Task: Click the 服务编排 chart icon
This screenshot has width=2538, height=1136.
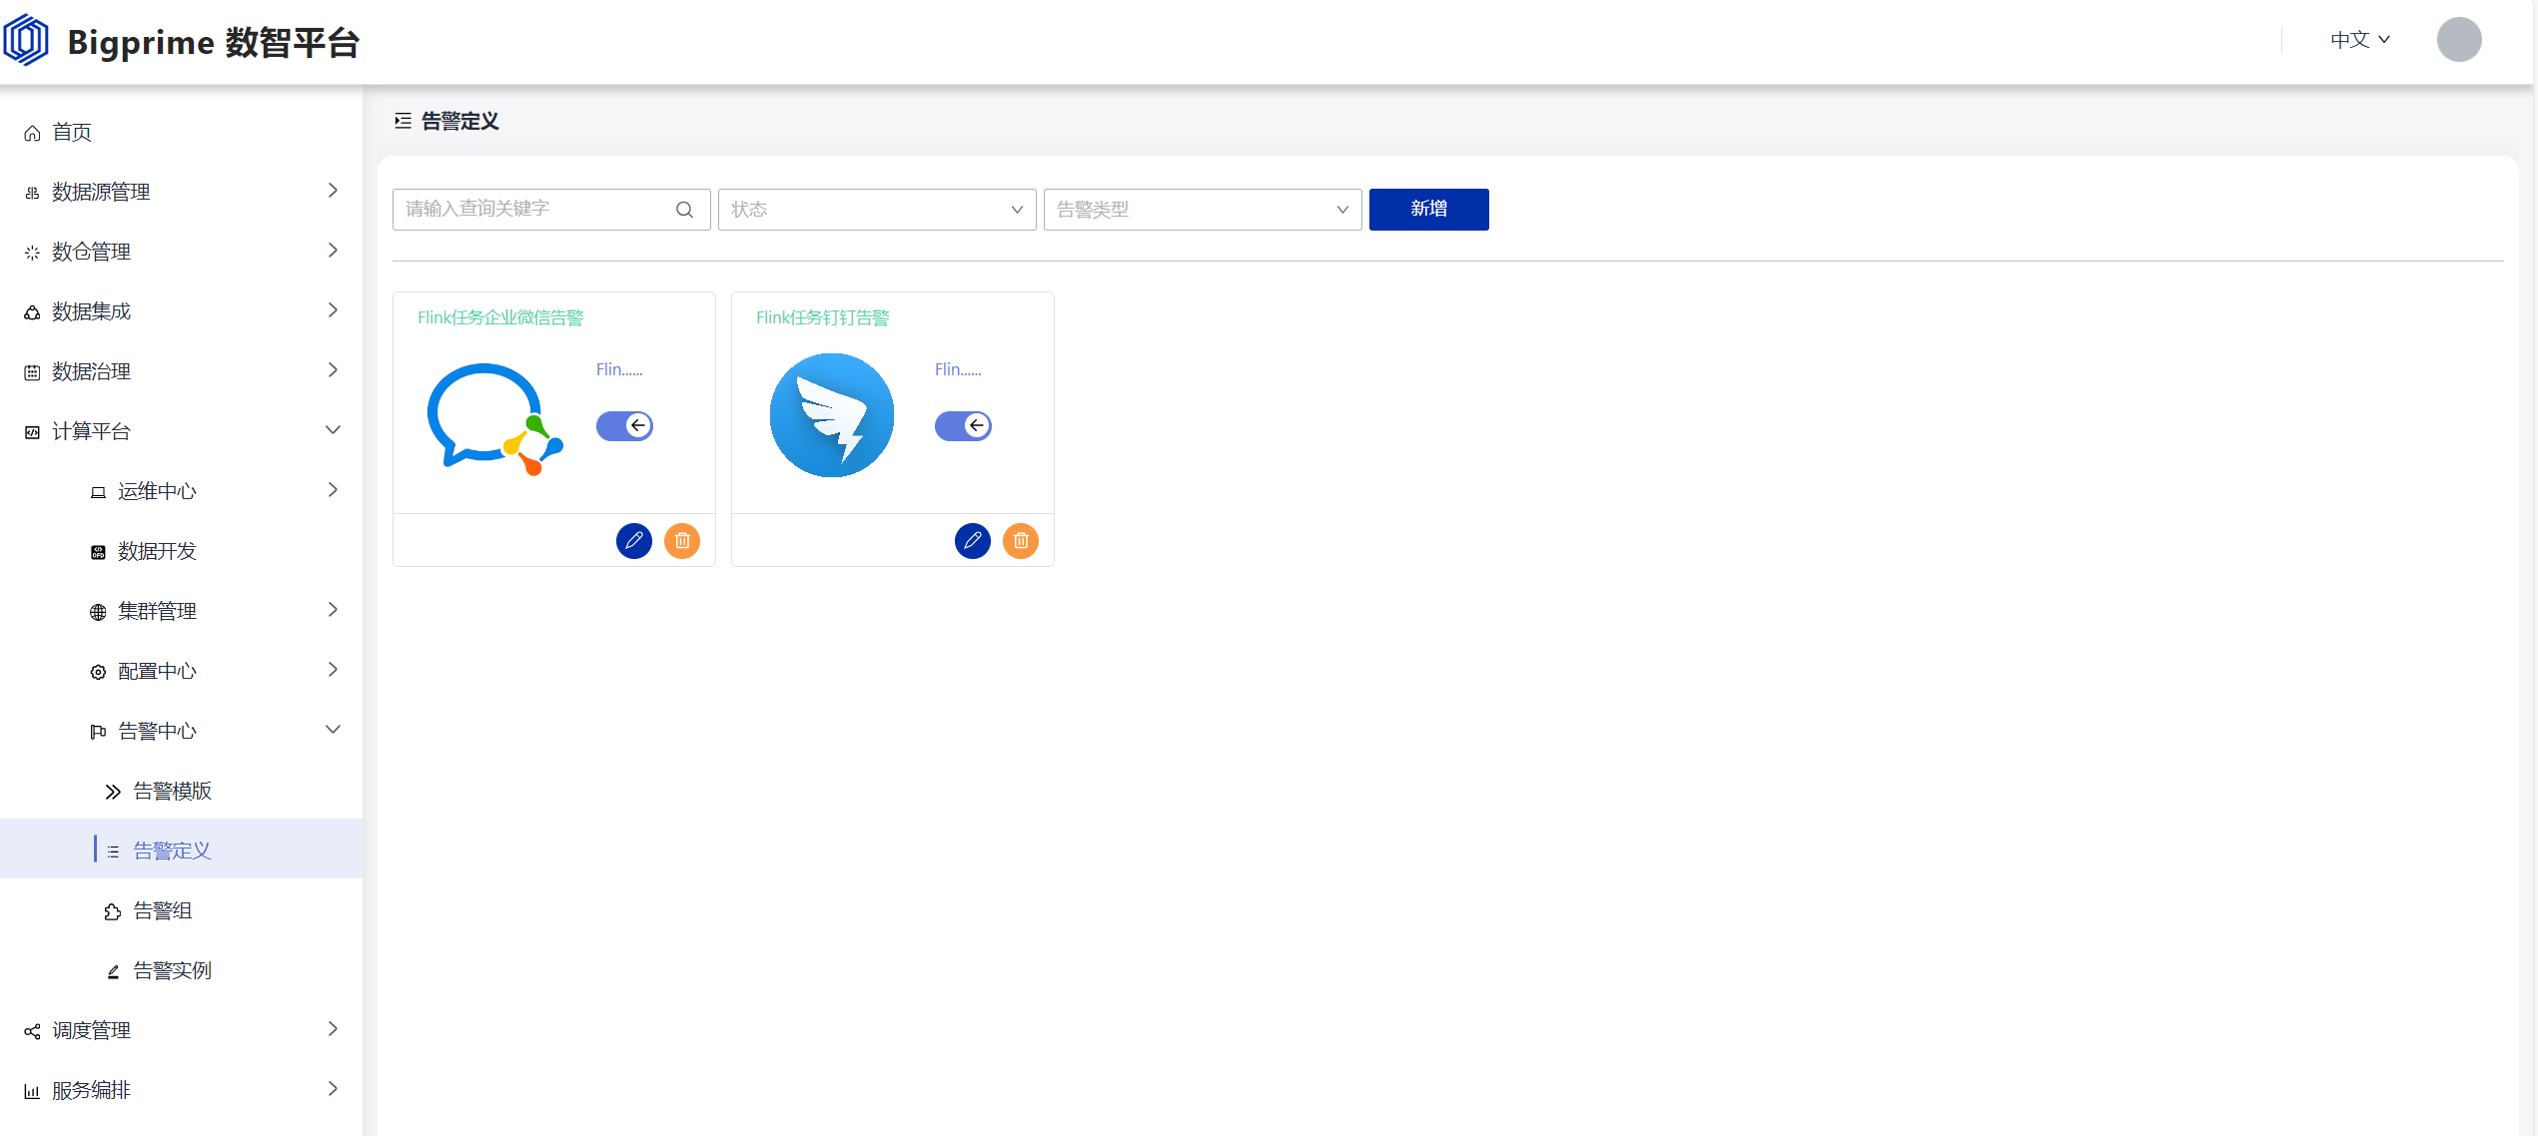Action: (x=32, y=1091)
